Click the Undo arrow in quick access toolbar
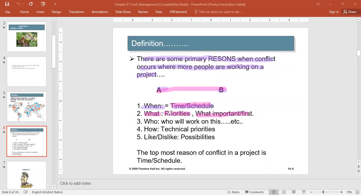 click(18, 4)
